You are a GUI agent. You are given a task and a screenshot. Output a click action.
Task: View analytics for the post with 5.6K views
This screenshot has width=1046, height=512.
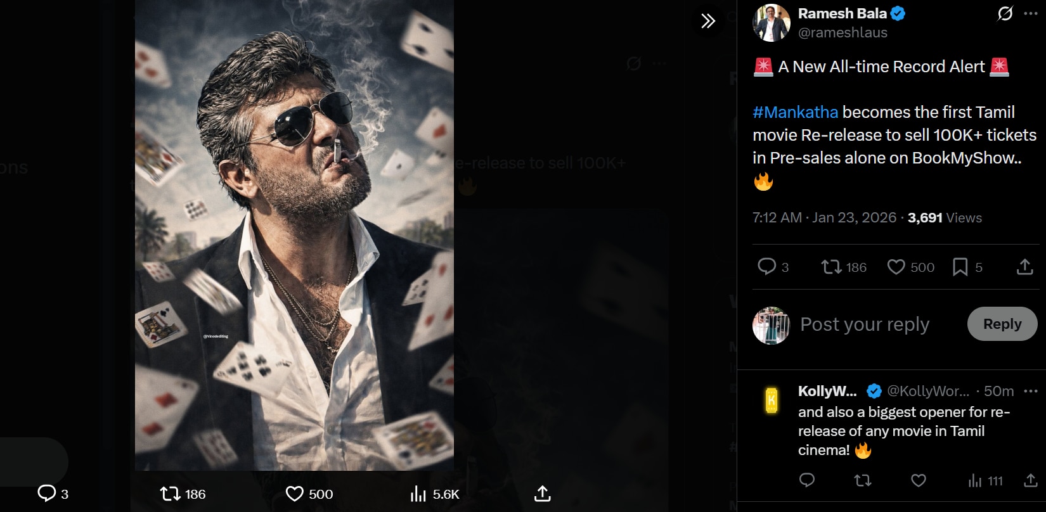[x=418, y=494]
